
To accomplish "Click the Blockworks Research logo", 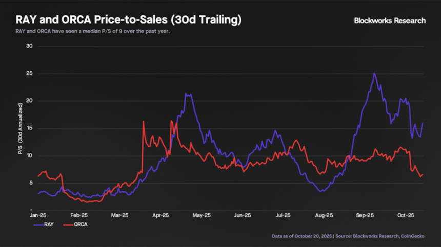I will [389, 21].
